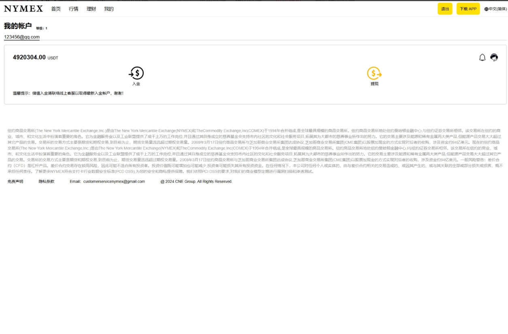
Task: Click the 等级: 1 level badge
Action: [42, 28]
